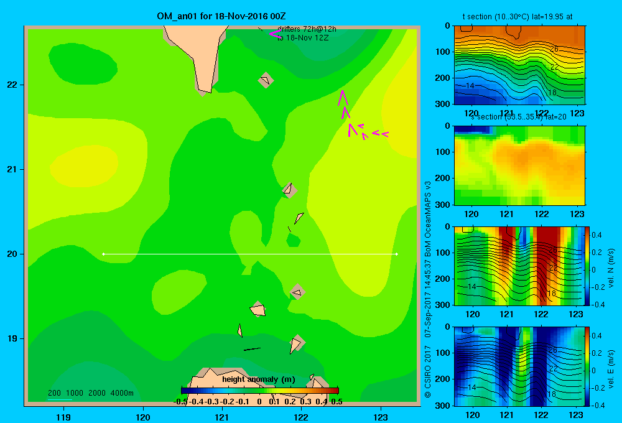Screen dimensions: 622x423
Task: Click the white section line at latitude 20
Action: pos(250,254)
